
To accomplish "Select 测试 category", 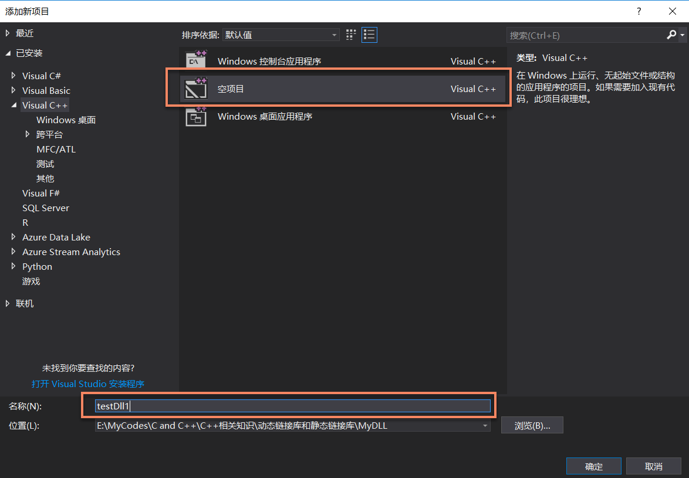I will (x=45, y=164).
